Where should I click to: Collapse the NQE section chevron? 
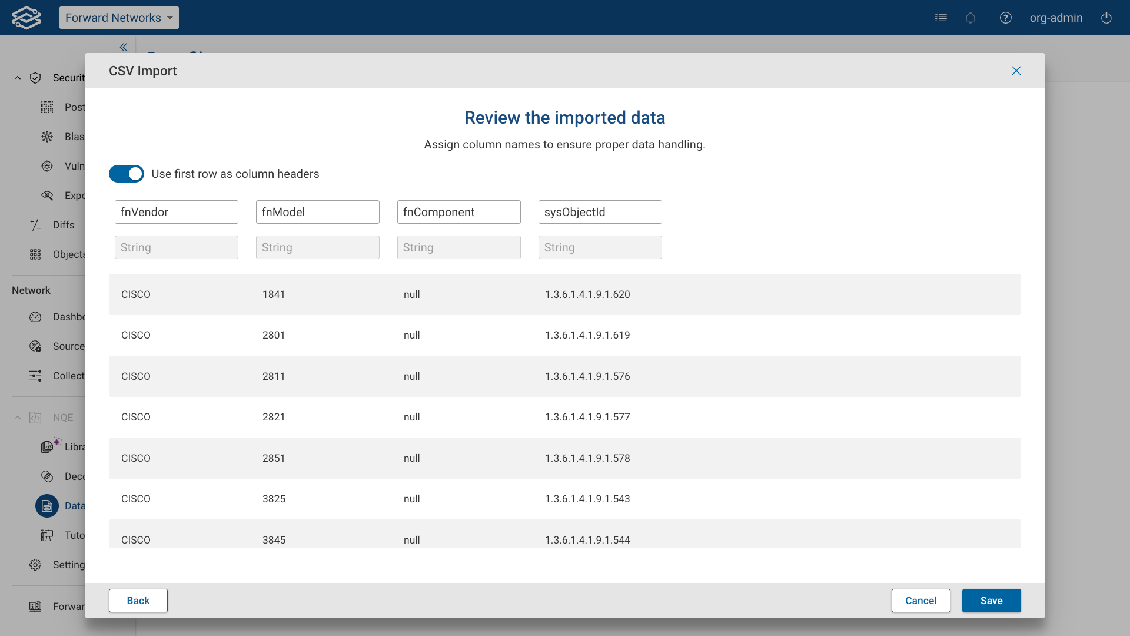[17, 417]
